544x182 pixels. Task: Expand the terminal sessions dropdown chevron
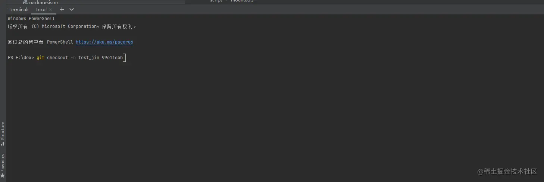[72, 9]
